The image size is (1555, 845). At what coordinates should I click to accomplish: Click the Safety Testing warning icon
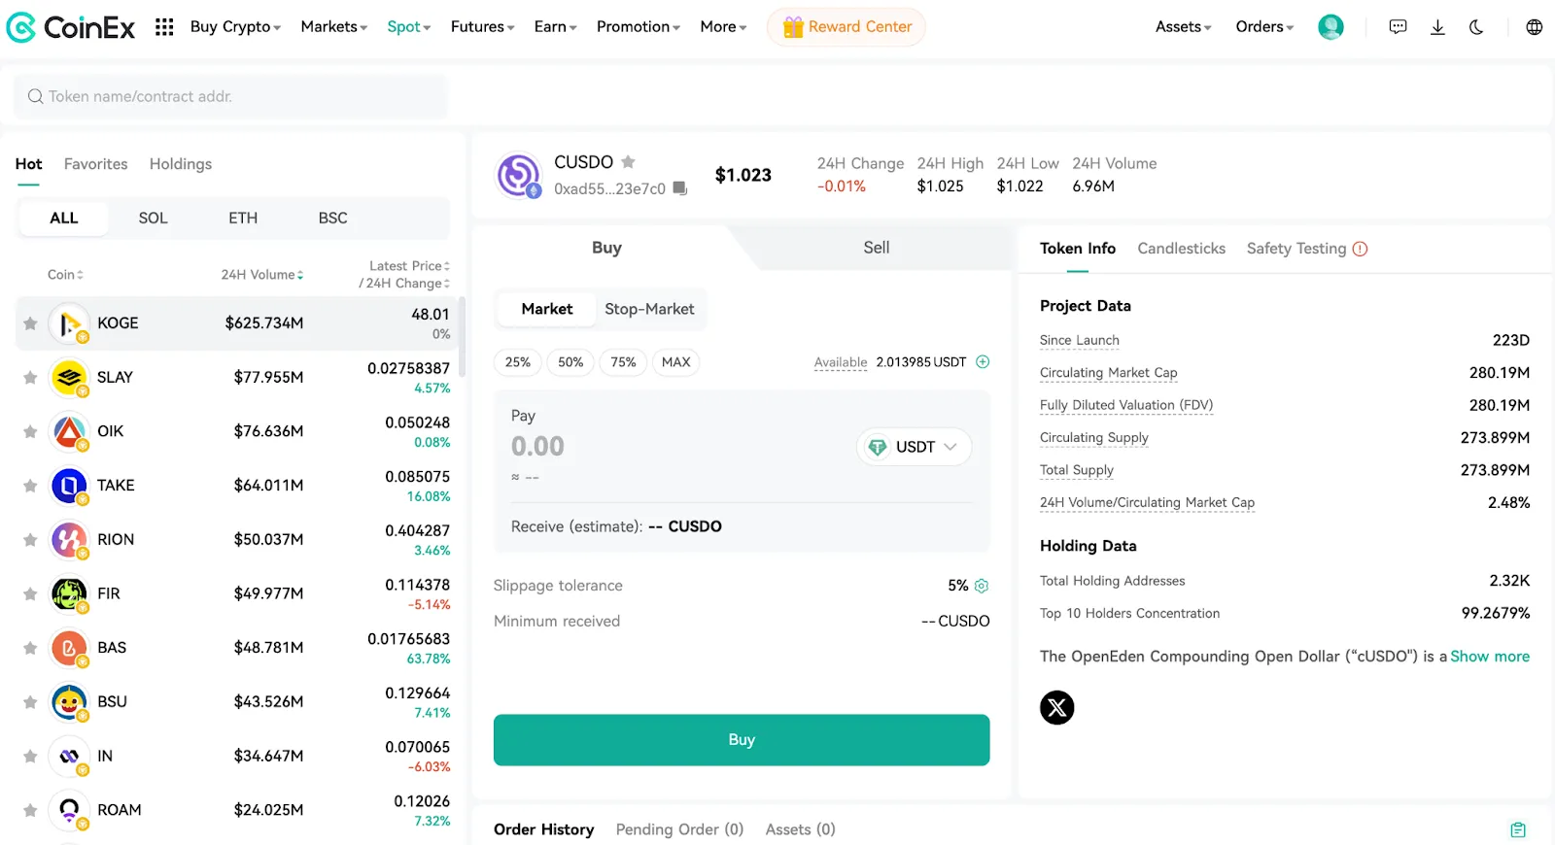(x=1360, y=249)
